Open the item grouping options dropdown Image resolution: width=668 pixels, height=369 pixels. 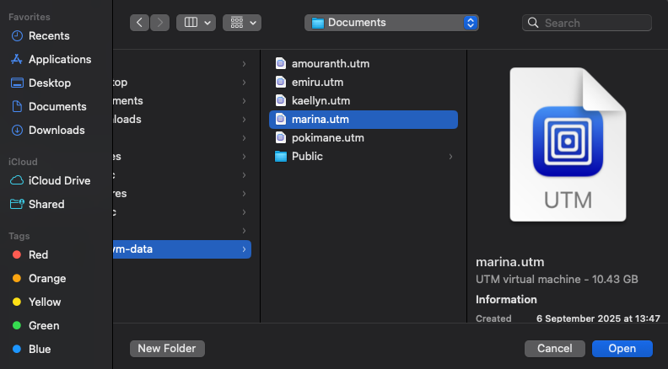[242, 23]
